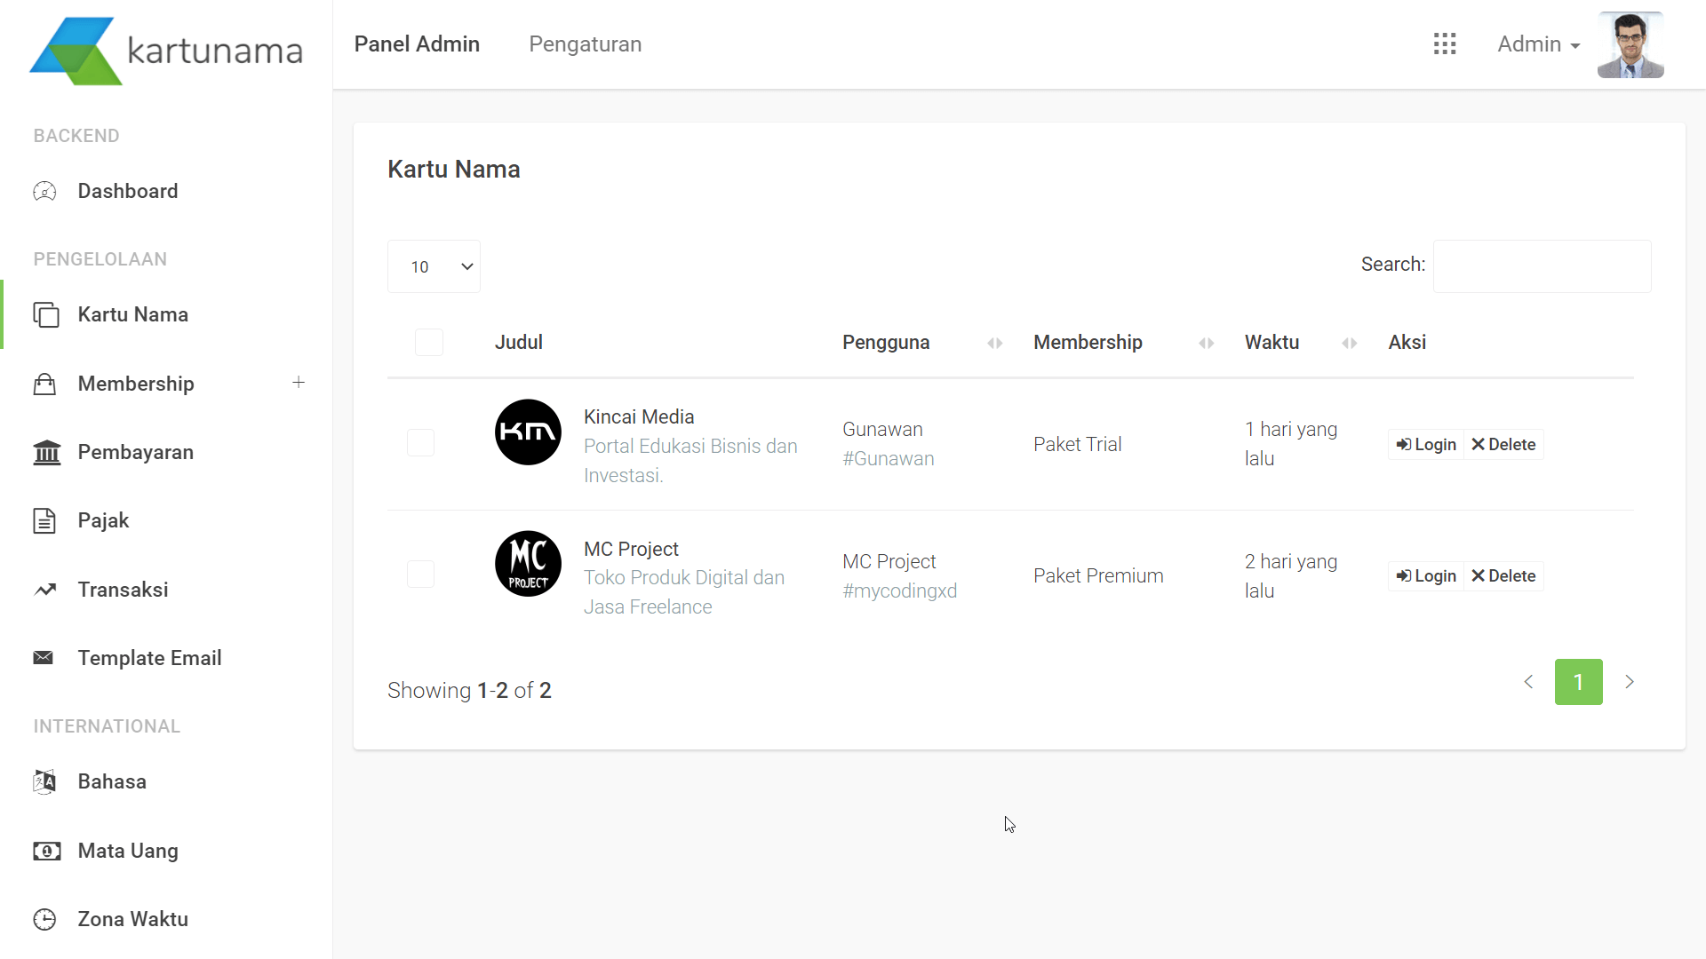The height and width of the screenshot is (959, 1706).
Task: Login as MC Project account
Action: 1425,575
